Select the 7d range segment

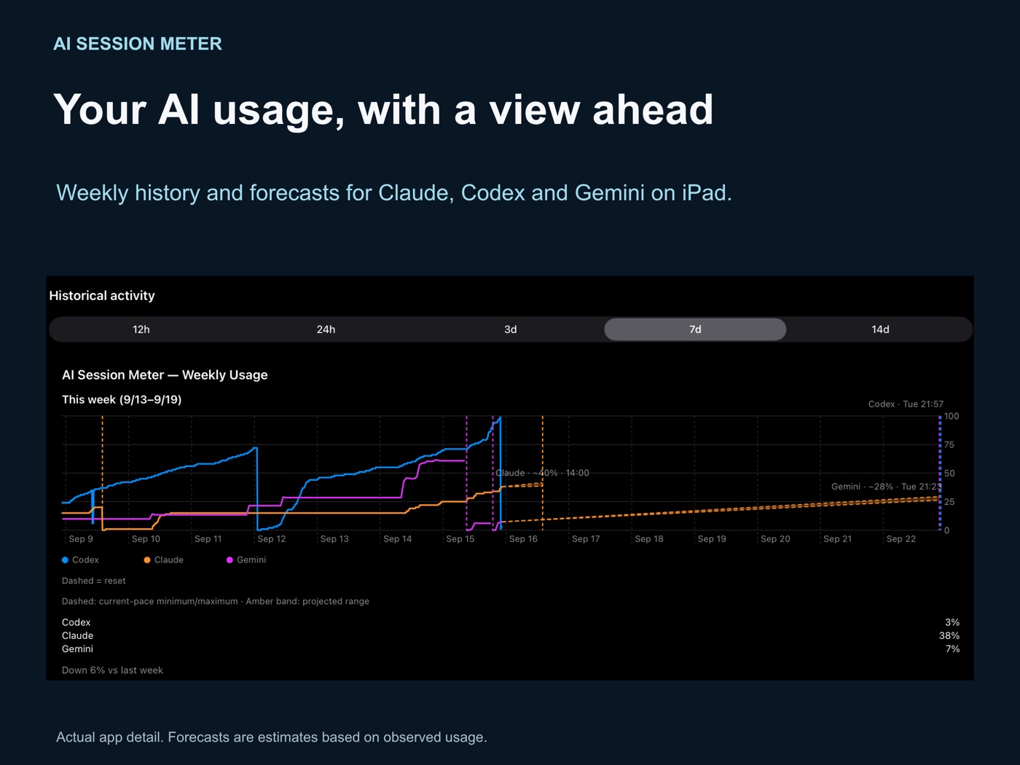[x=695, y=329]
